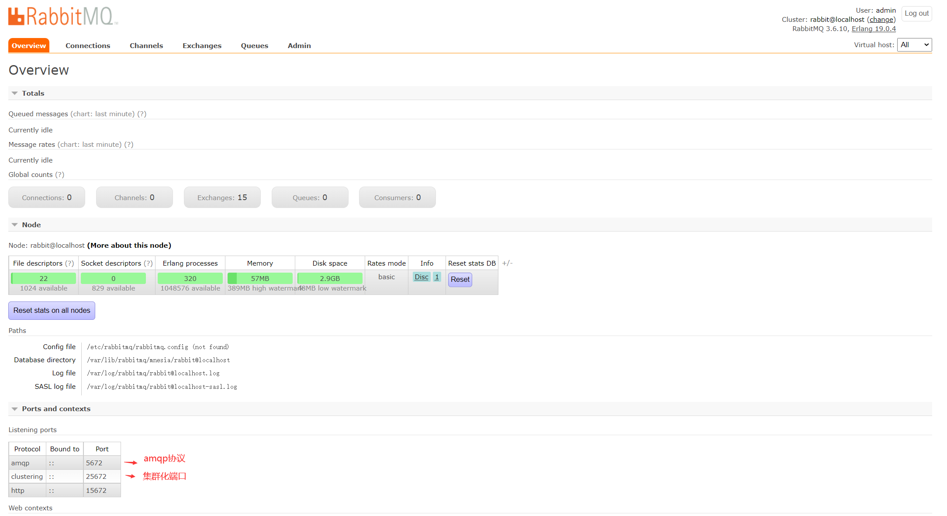Click the Memory 57MB usage bar
This screenshot has width=947, height=516.
[x=260, y=278]
